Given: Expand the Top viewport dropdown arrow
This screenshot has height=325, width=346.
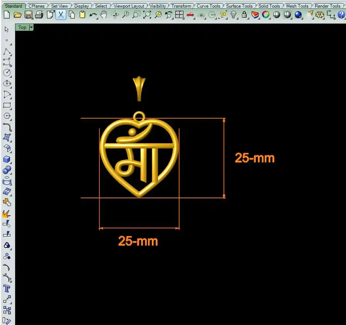Looking at the screenshot, I should pos(31,27).
